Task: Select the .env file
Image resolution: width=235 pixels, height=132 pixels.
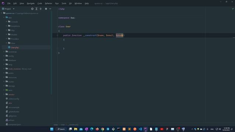Action: point(10,103)
